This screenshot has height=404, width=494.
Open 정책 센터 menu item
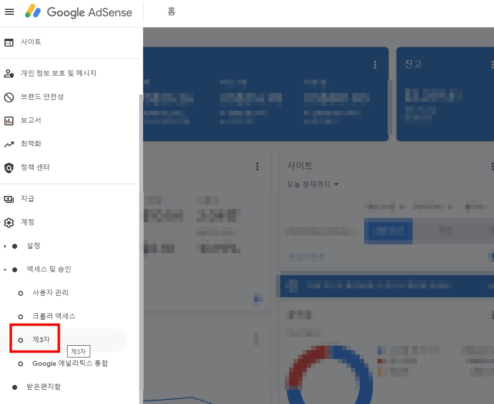(35, 167)
